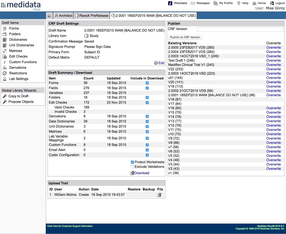
Task: Enable the Exclude Validations checkbox
Action: [x=132, y=167]
